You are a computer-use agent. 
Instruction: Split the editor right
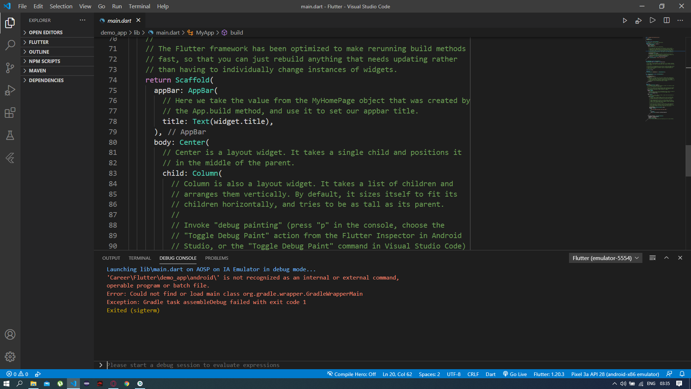[667, 20]
